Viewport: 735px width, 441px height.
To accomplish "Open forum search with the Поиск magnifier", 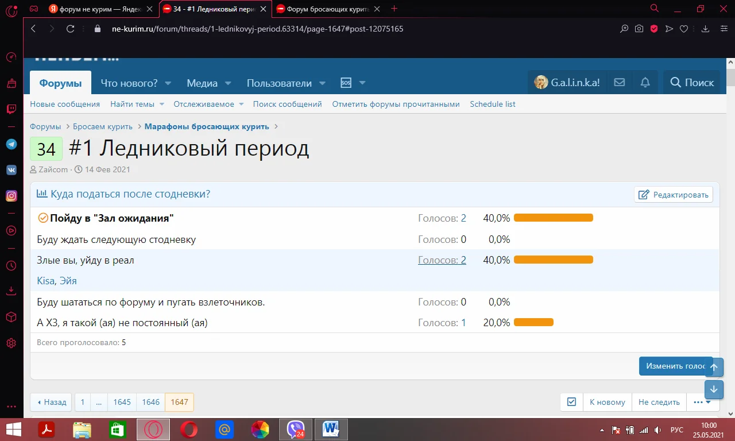I will (691, 82).
